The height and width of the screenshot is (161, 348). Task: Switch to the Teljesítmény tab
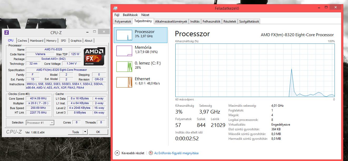pyautogui.click(x=143, y=21)
